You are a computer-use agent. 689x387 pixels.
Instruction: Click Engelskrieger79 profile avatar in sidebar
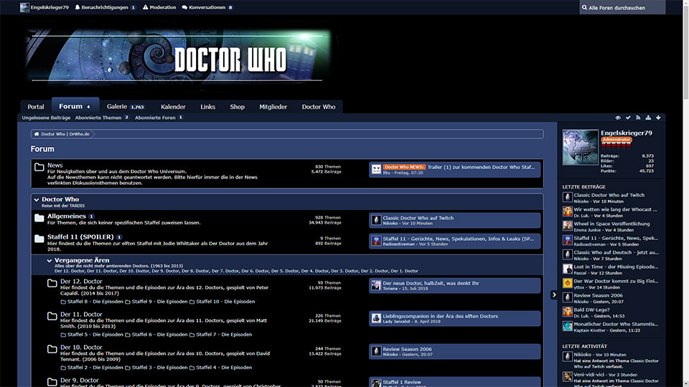[x=580, y=147]
